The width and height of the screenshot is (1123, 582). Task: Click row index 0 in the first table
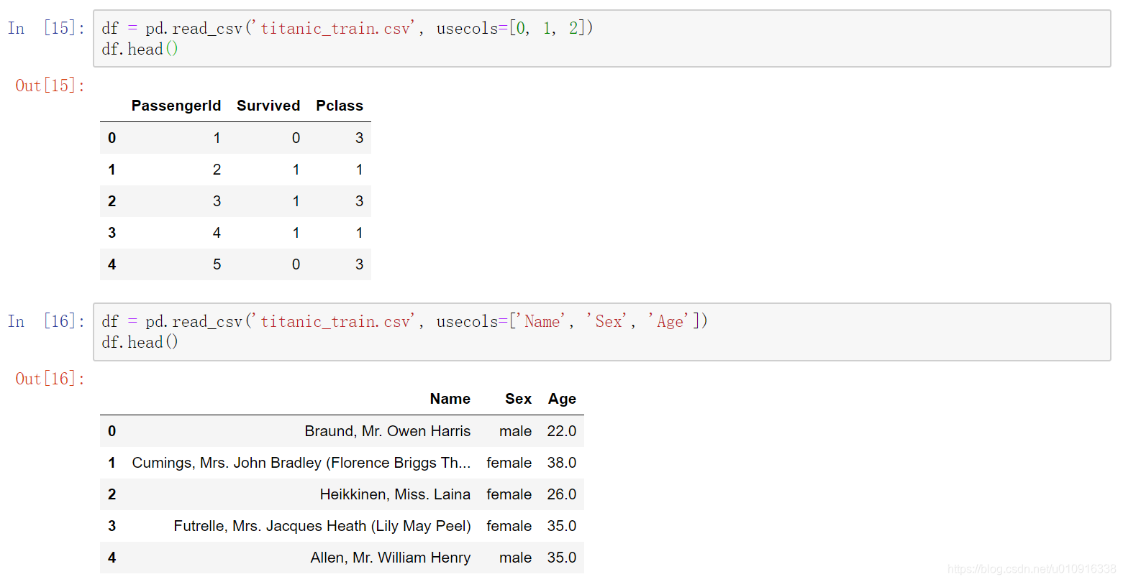point(112,137)
